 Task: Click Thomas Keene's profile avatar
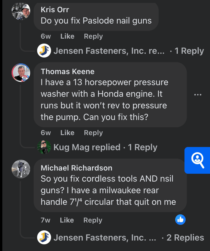click(x=21, y=72)
